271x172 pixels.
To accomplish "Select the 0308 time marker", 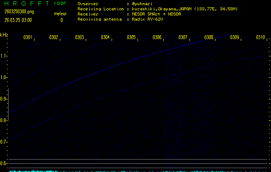I will click(209, 37).
